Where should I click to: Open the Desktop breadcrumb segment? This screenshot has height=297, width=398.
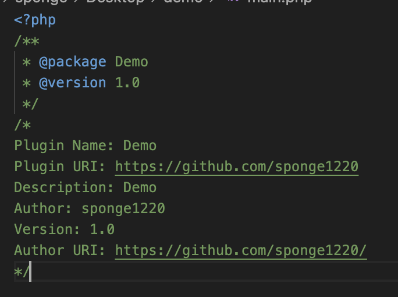click(x=115, y=2)
